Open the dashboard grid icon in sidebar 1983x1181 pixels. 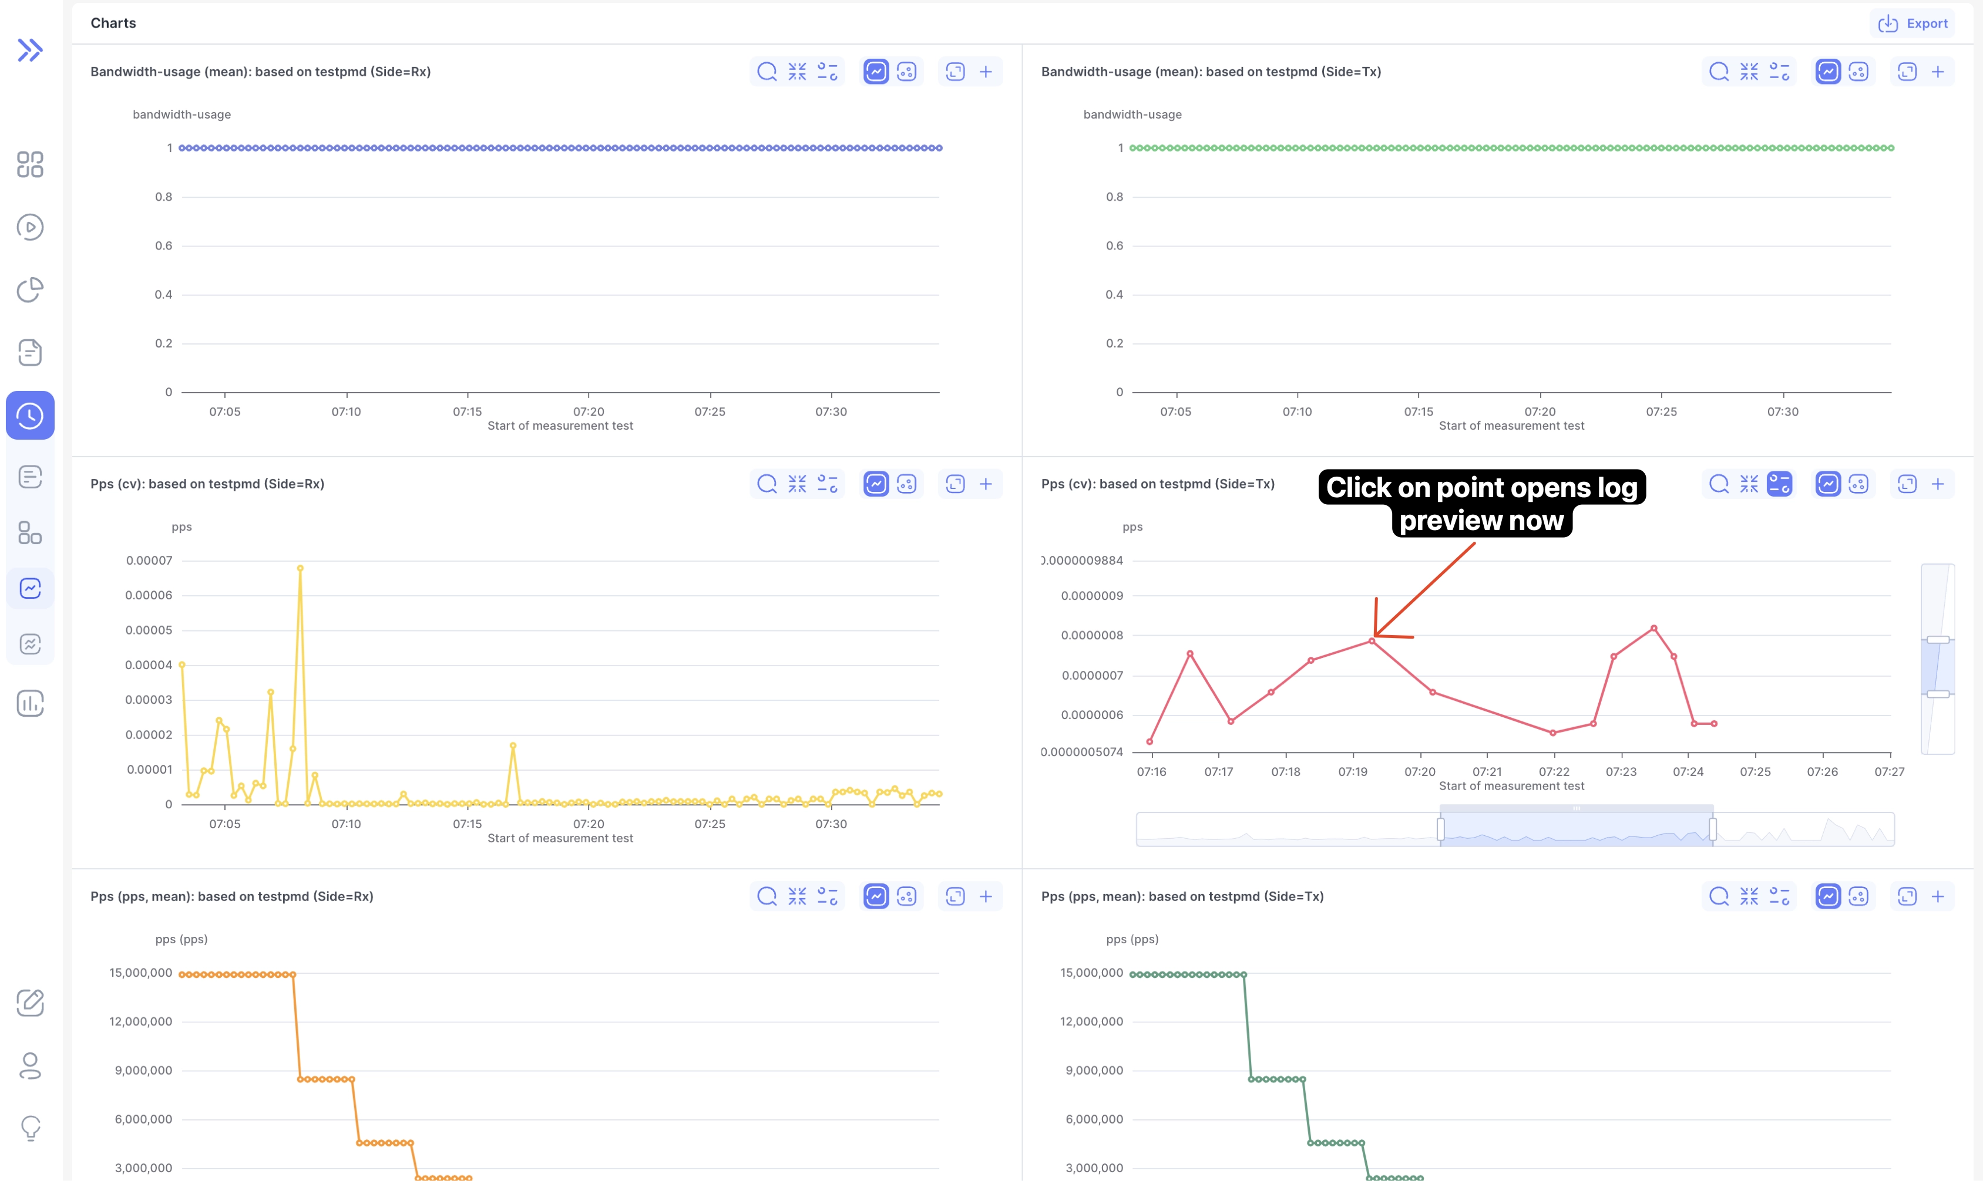pyautogui.click(x=31, y=165)
